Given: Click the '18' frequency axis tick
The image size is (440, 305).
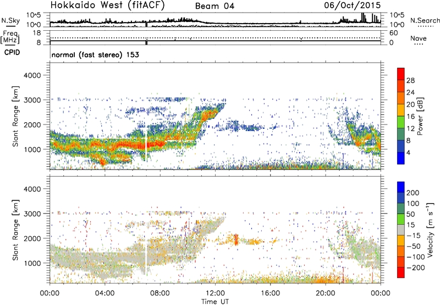Looking at the screenshot, I should (37, 32).
